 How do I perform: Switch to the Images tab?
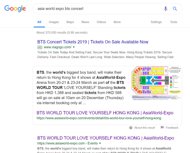click(x=54, y=22)
